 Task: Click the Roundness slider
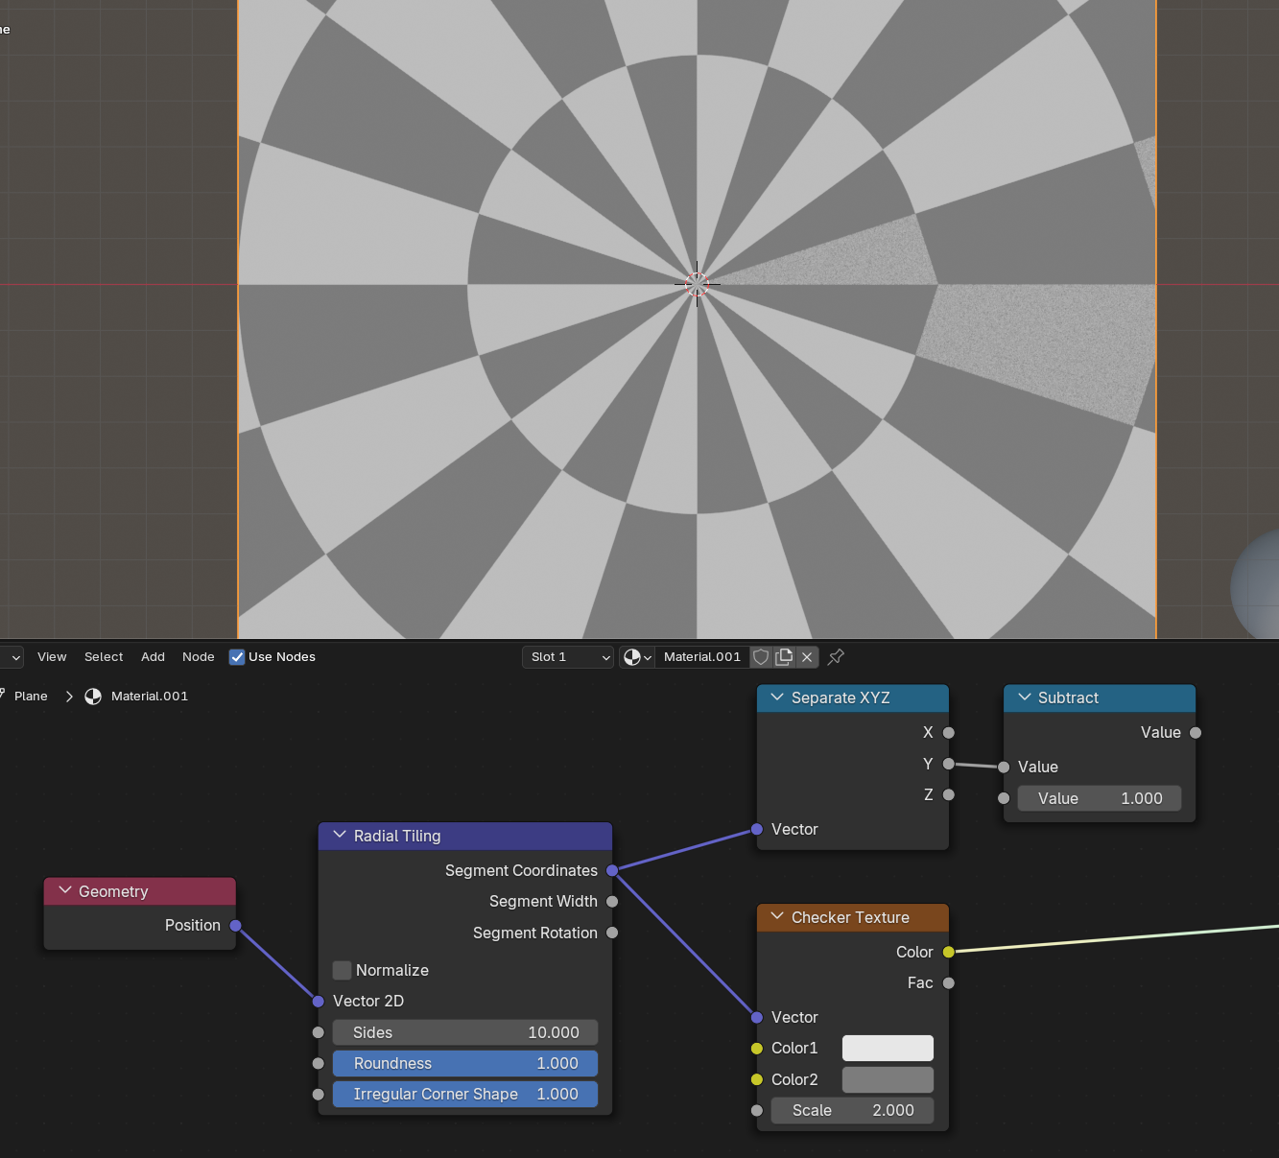(465, 1063)
